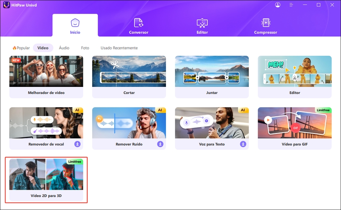Click the Cortar label
Viewport: 341px width, 210px height.
(x=129, y=92)
